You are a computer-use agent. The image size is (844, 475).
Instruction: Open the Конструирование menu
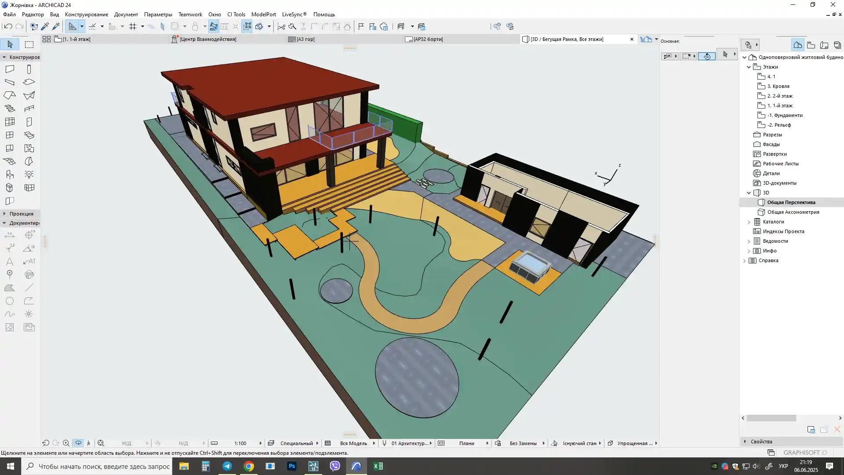pos(86,15)
